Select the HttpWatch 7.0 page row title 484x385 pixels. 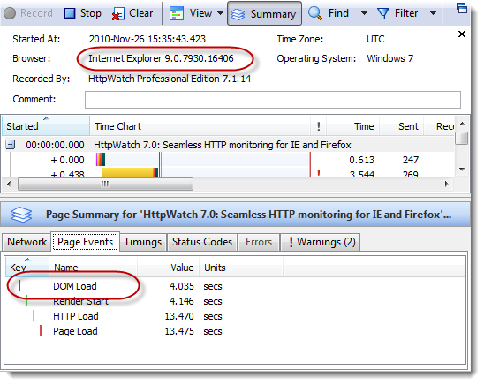[x=223, y=145]
